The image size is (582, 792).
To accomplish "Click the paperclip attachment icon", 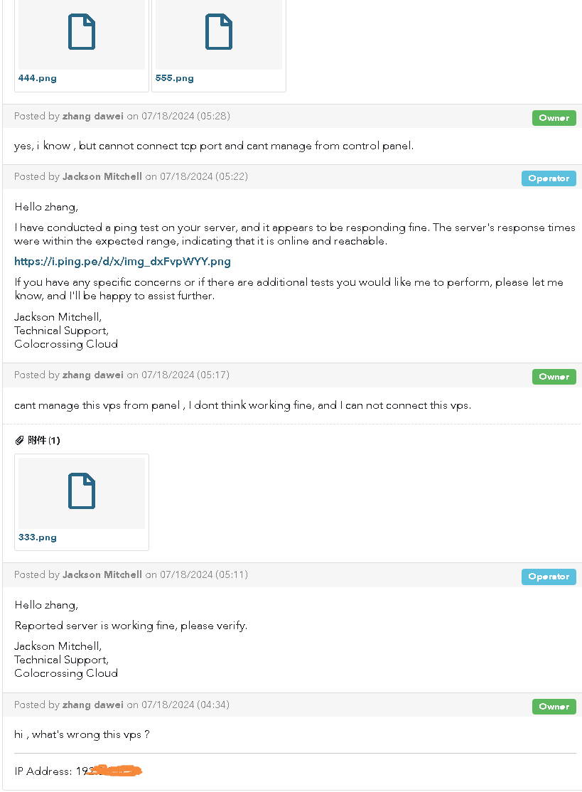I will pos(20,441).
